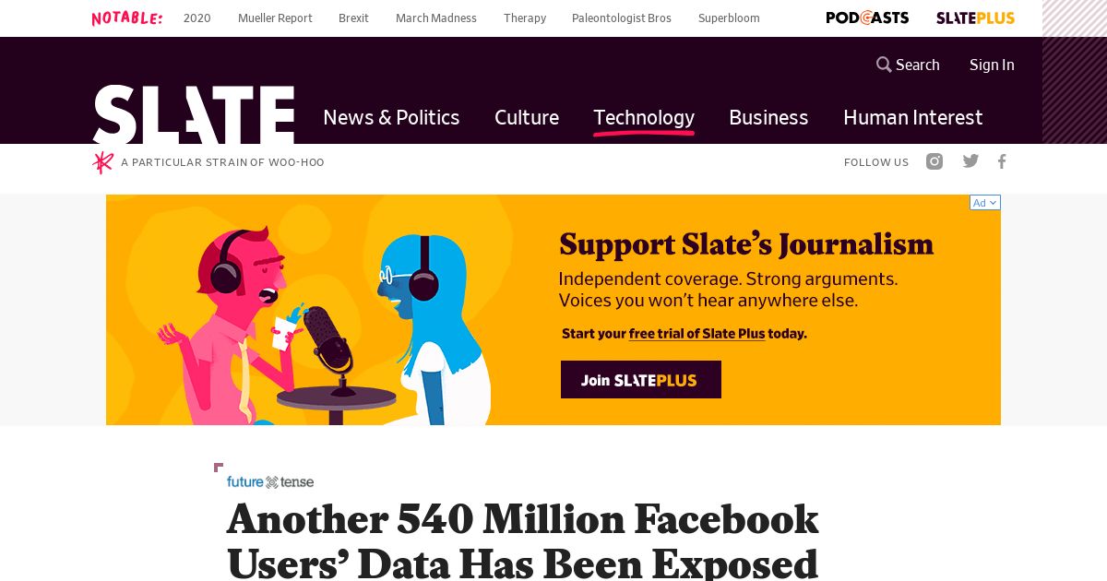Screen dimensions: 1107x581
Task: Open the News & Politics section
Action: [391, 118]
